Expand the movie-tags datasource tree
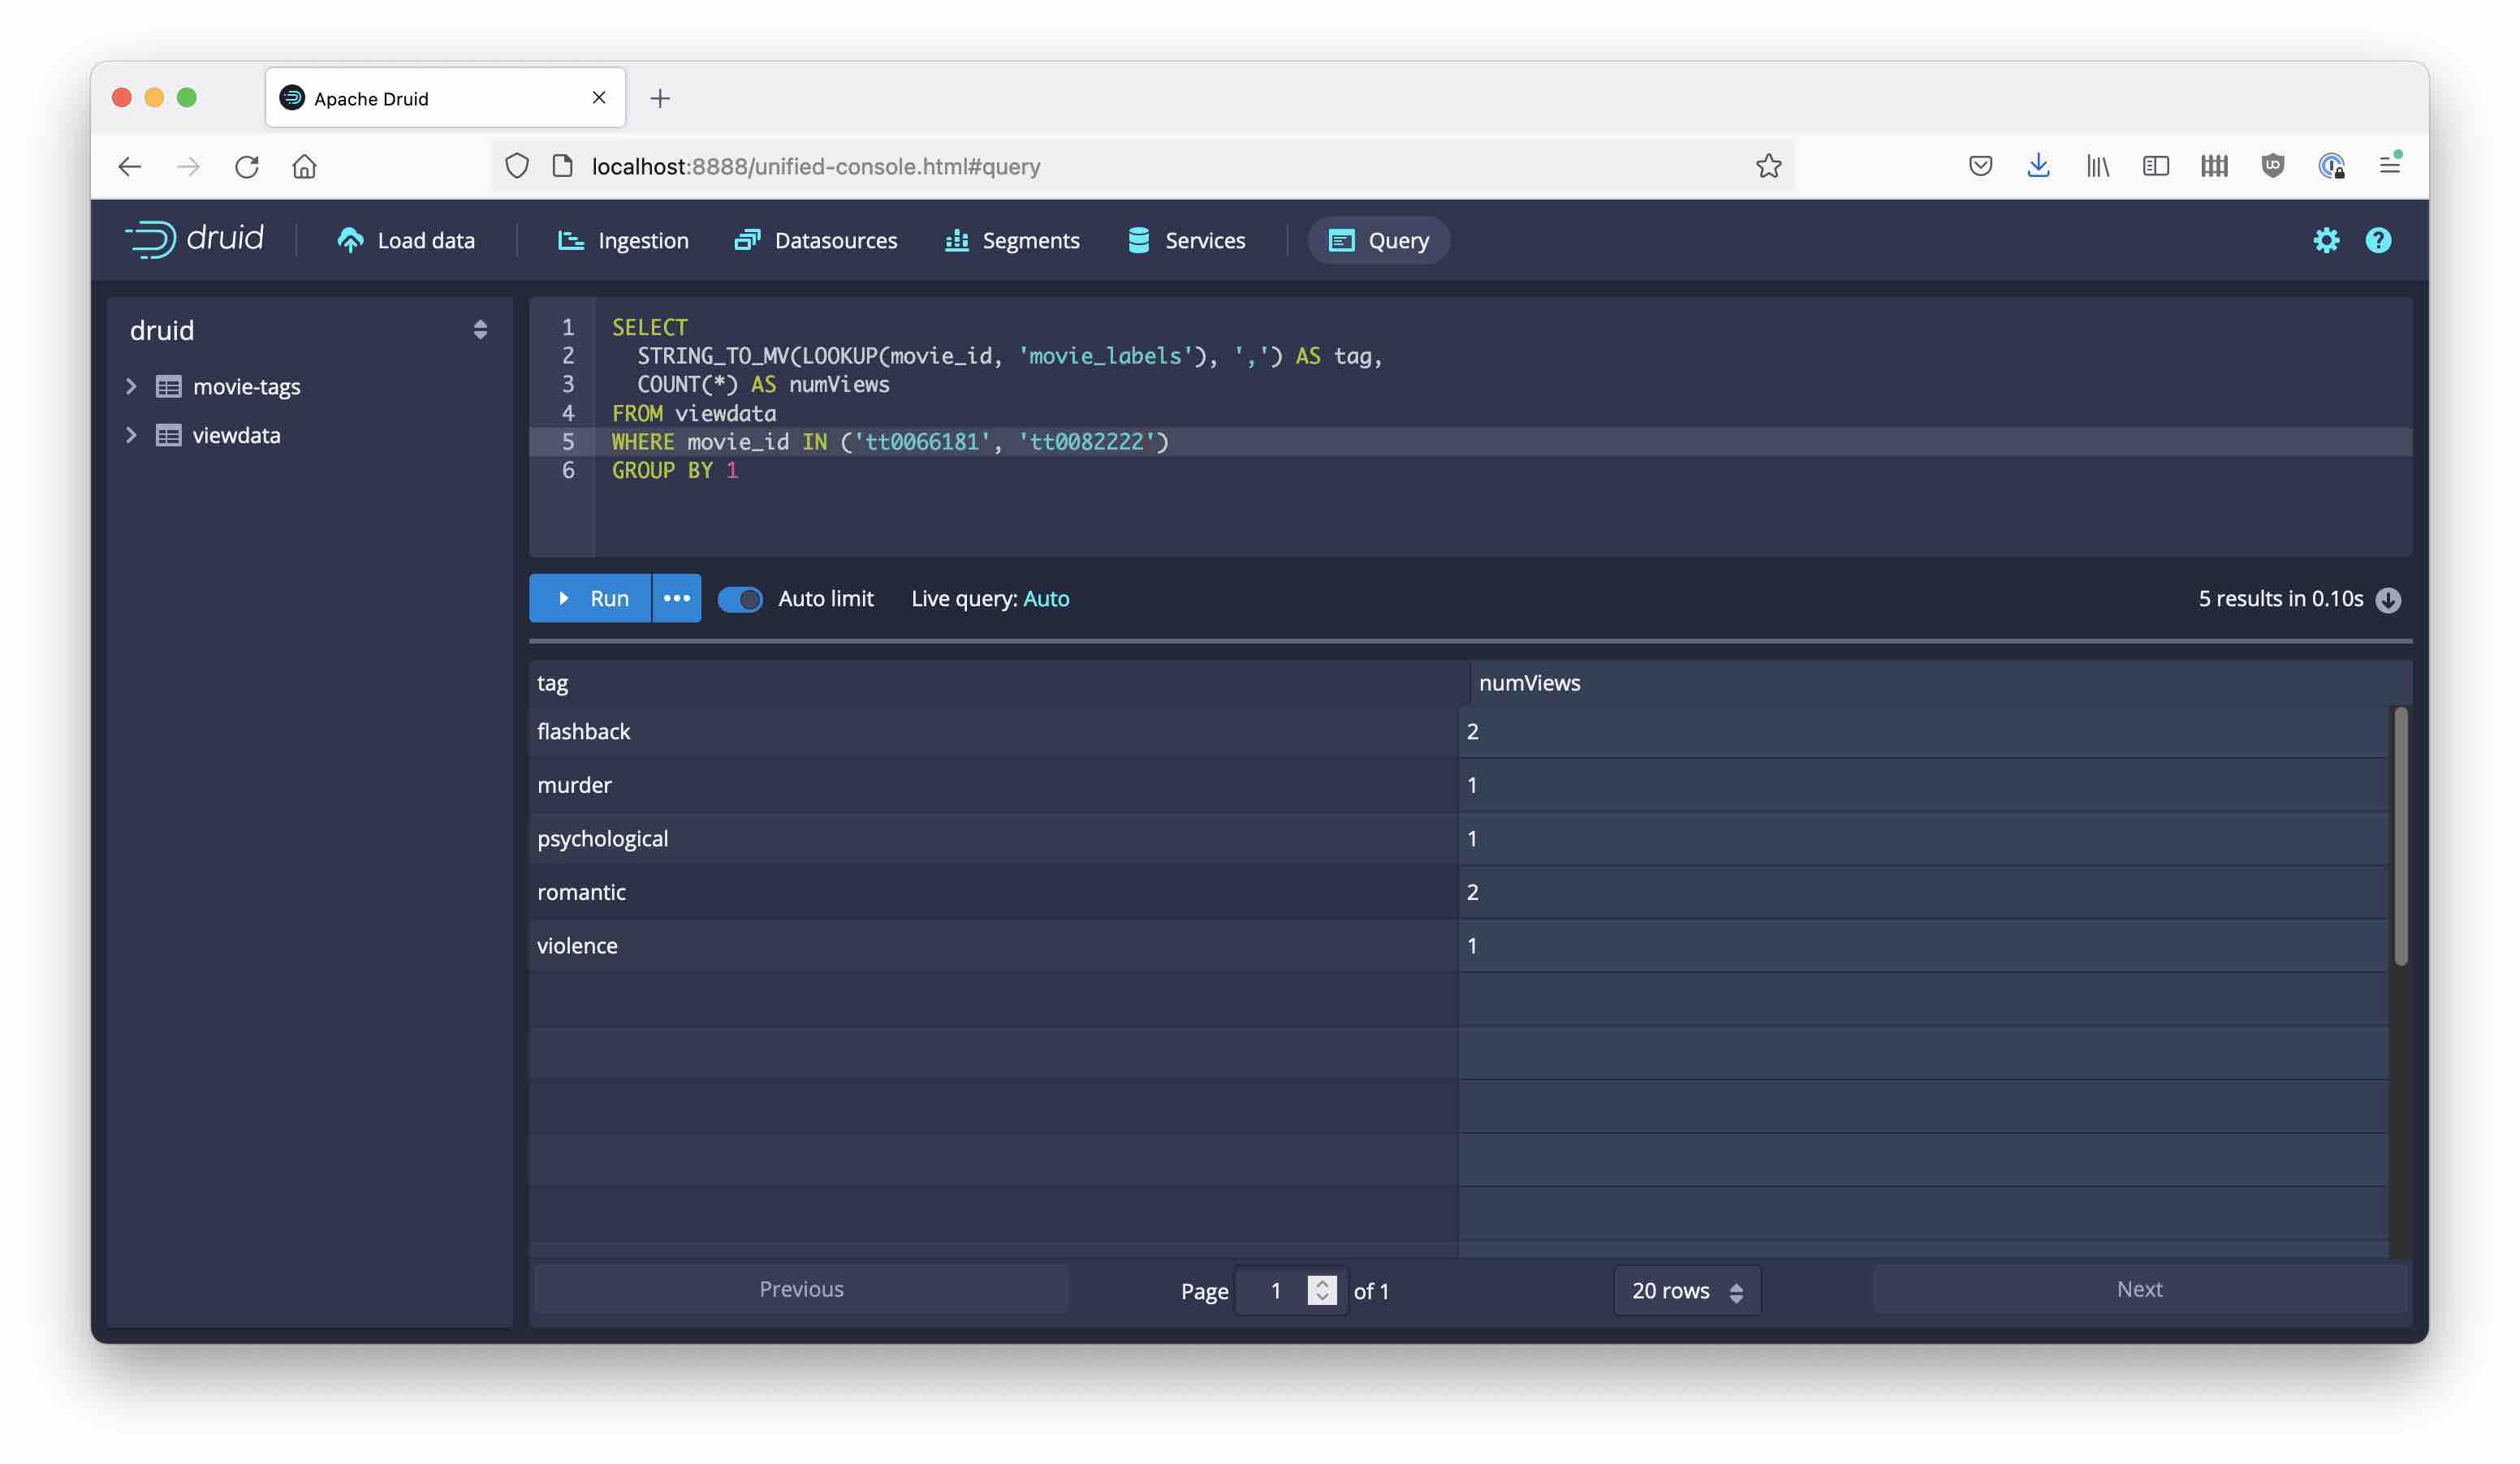The height and width of the screenshot is (1464, 2520). pyautogui.click(x=131, y=387)
